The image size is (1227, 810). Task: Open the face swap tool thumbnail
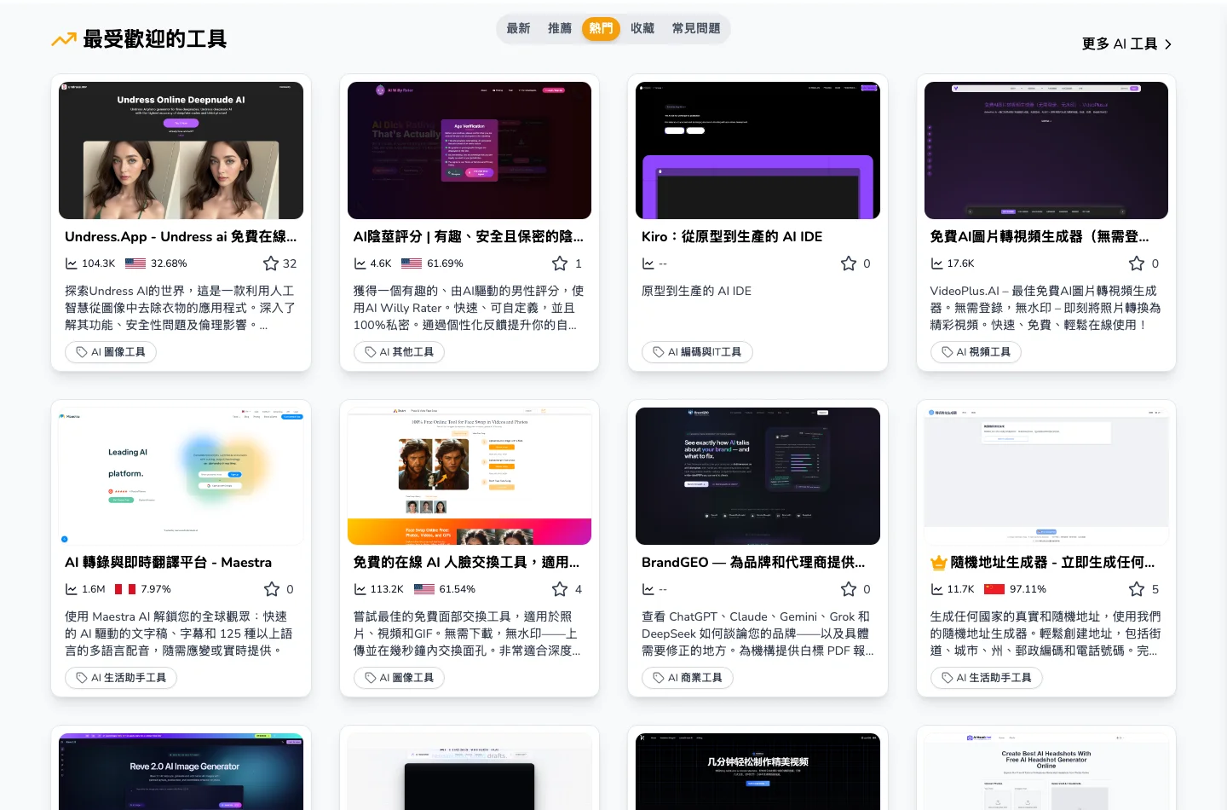(469, 476)
